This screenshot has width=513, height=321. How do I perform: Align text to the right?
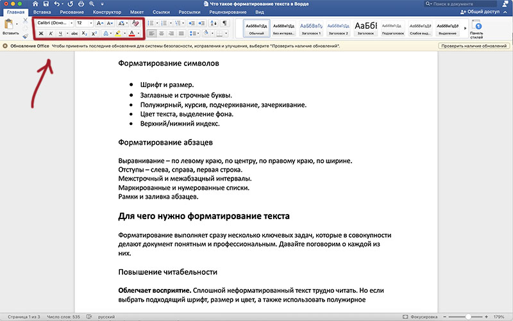(171, 33)
